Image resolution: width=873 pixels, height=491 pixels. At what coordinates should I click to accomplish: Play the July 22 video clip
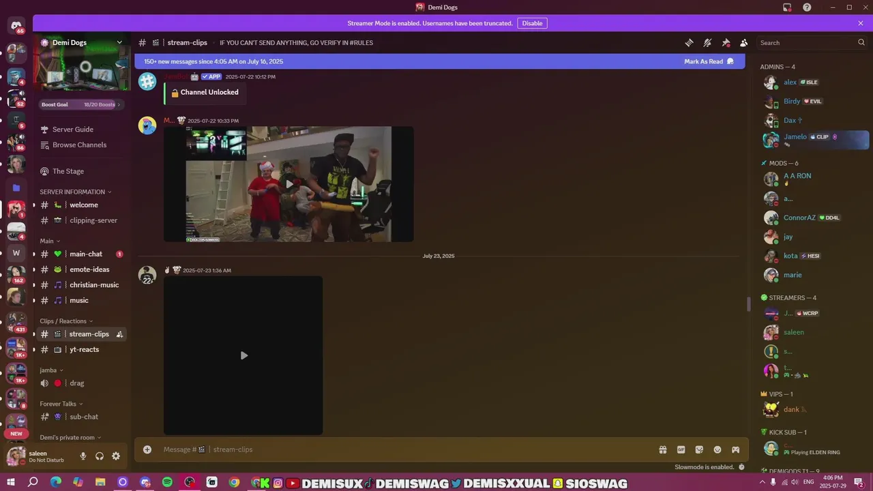click(288, 184)
